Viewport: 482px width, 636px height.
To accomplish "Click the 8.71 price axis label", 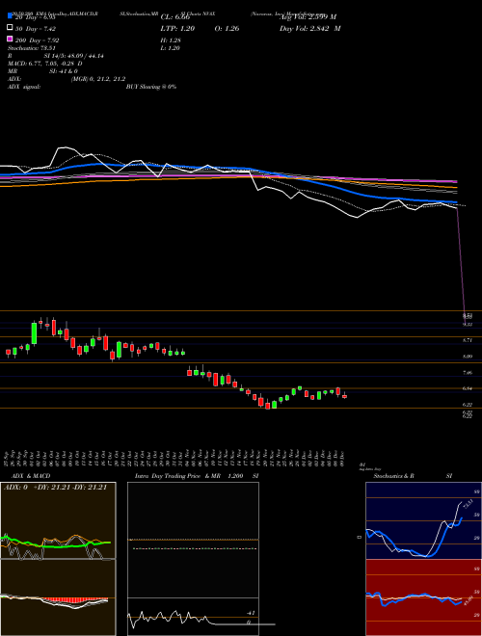I will click(468, 340).
